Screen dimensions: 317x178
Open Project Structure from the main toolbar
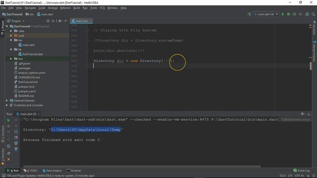click(x=307, y=14)
